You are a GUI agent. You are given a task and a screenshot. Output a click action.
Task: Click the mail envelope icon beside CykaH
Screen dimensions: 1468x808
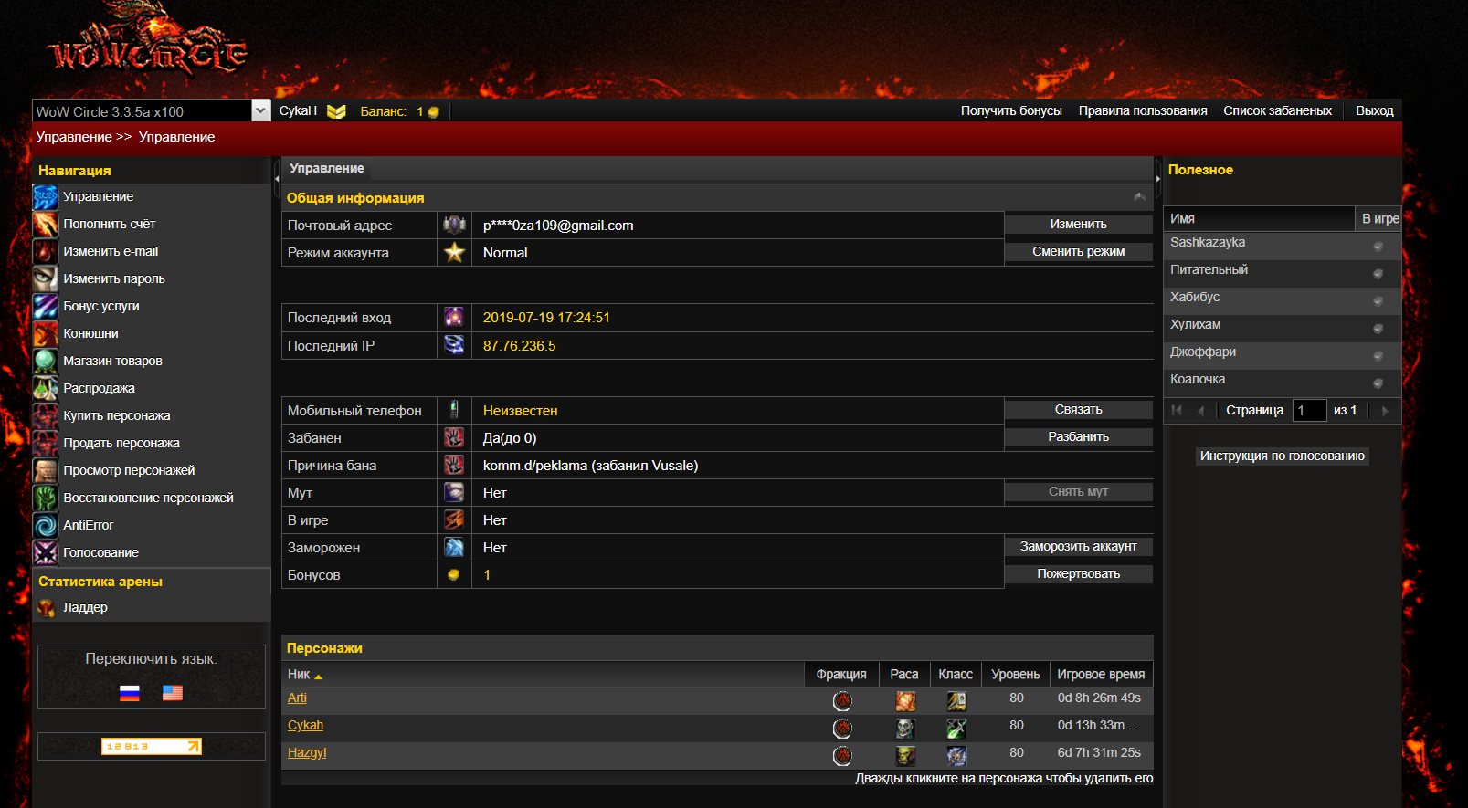336,111
